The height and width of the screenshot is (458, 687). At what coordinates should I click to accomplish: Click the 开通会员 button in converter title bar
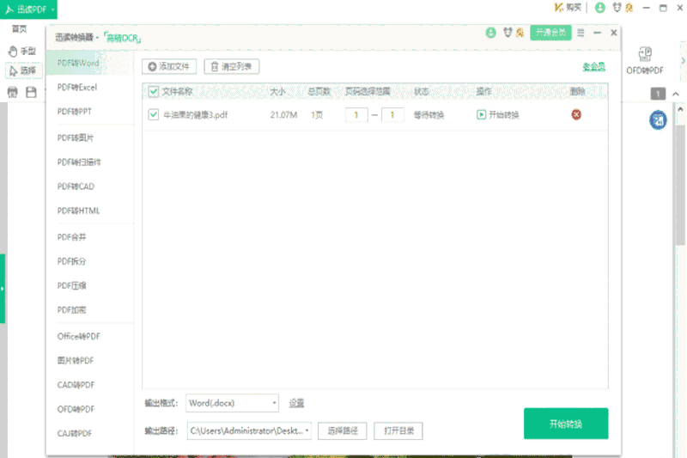point(550,33)
